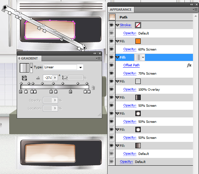Viewport: 199px width, 174px height.
Task: Toggle visibility of the striped Fill
Action: 112,81
